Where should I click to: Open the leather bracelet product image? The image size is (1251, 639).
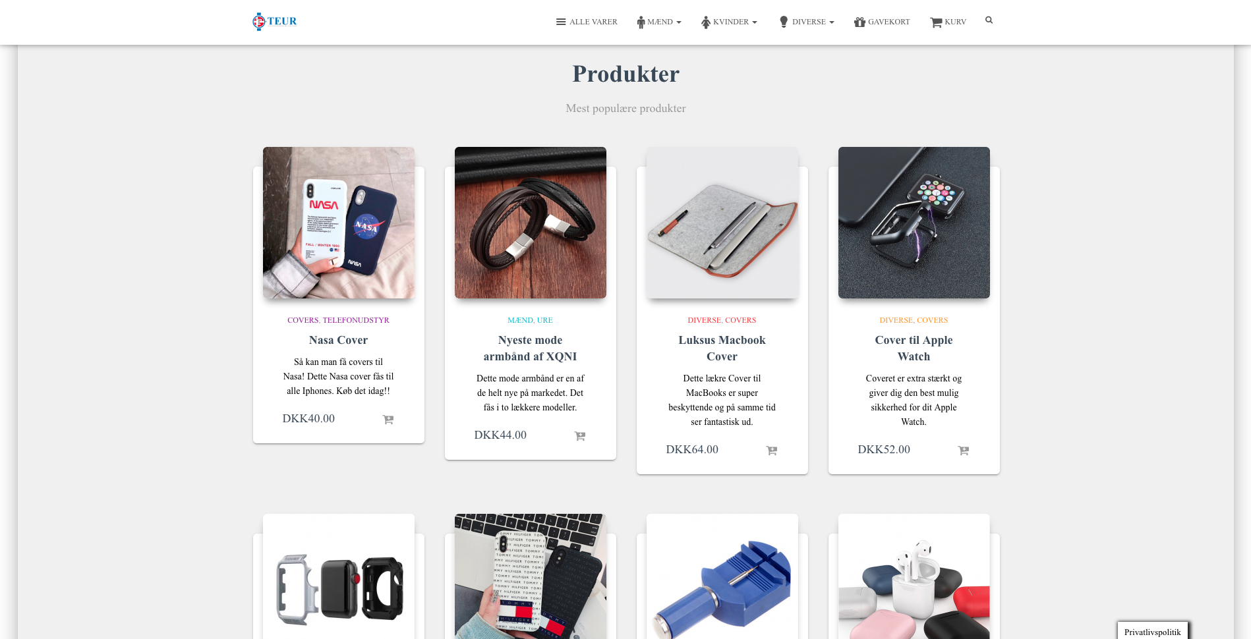(531, 223)
